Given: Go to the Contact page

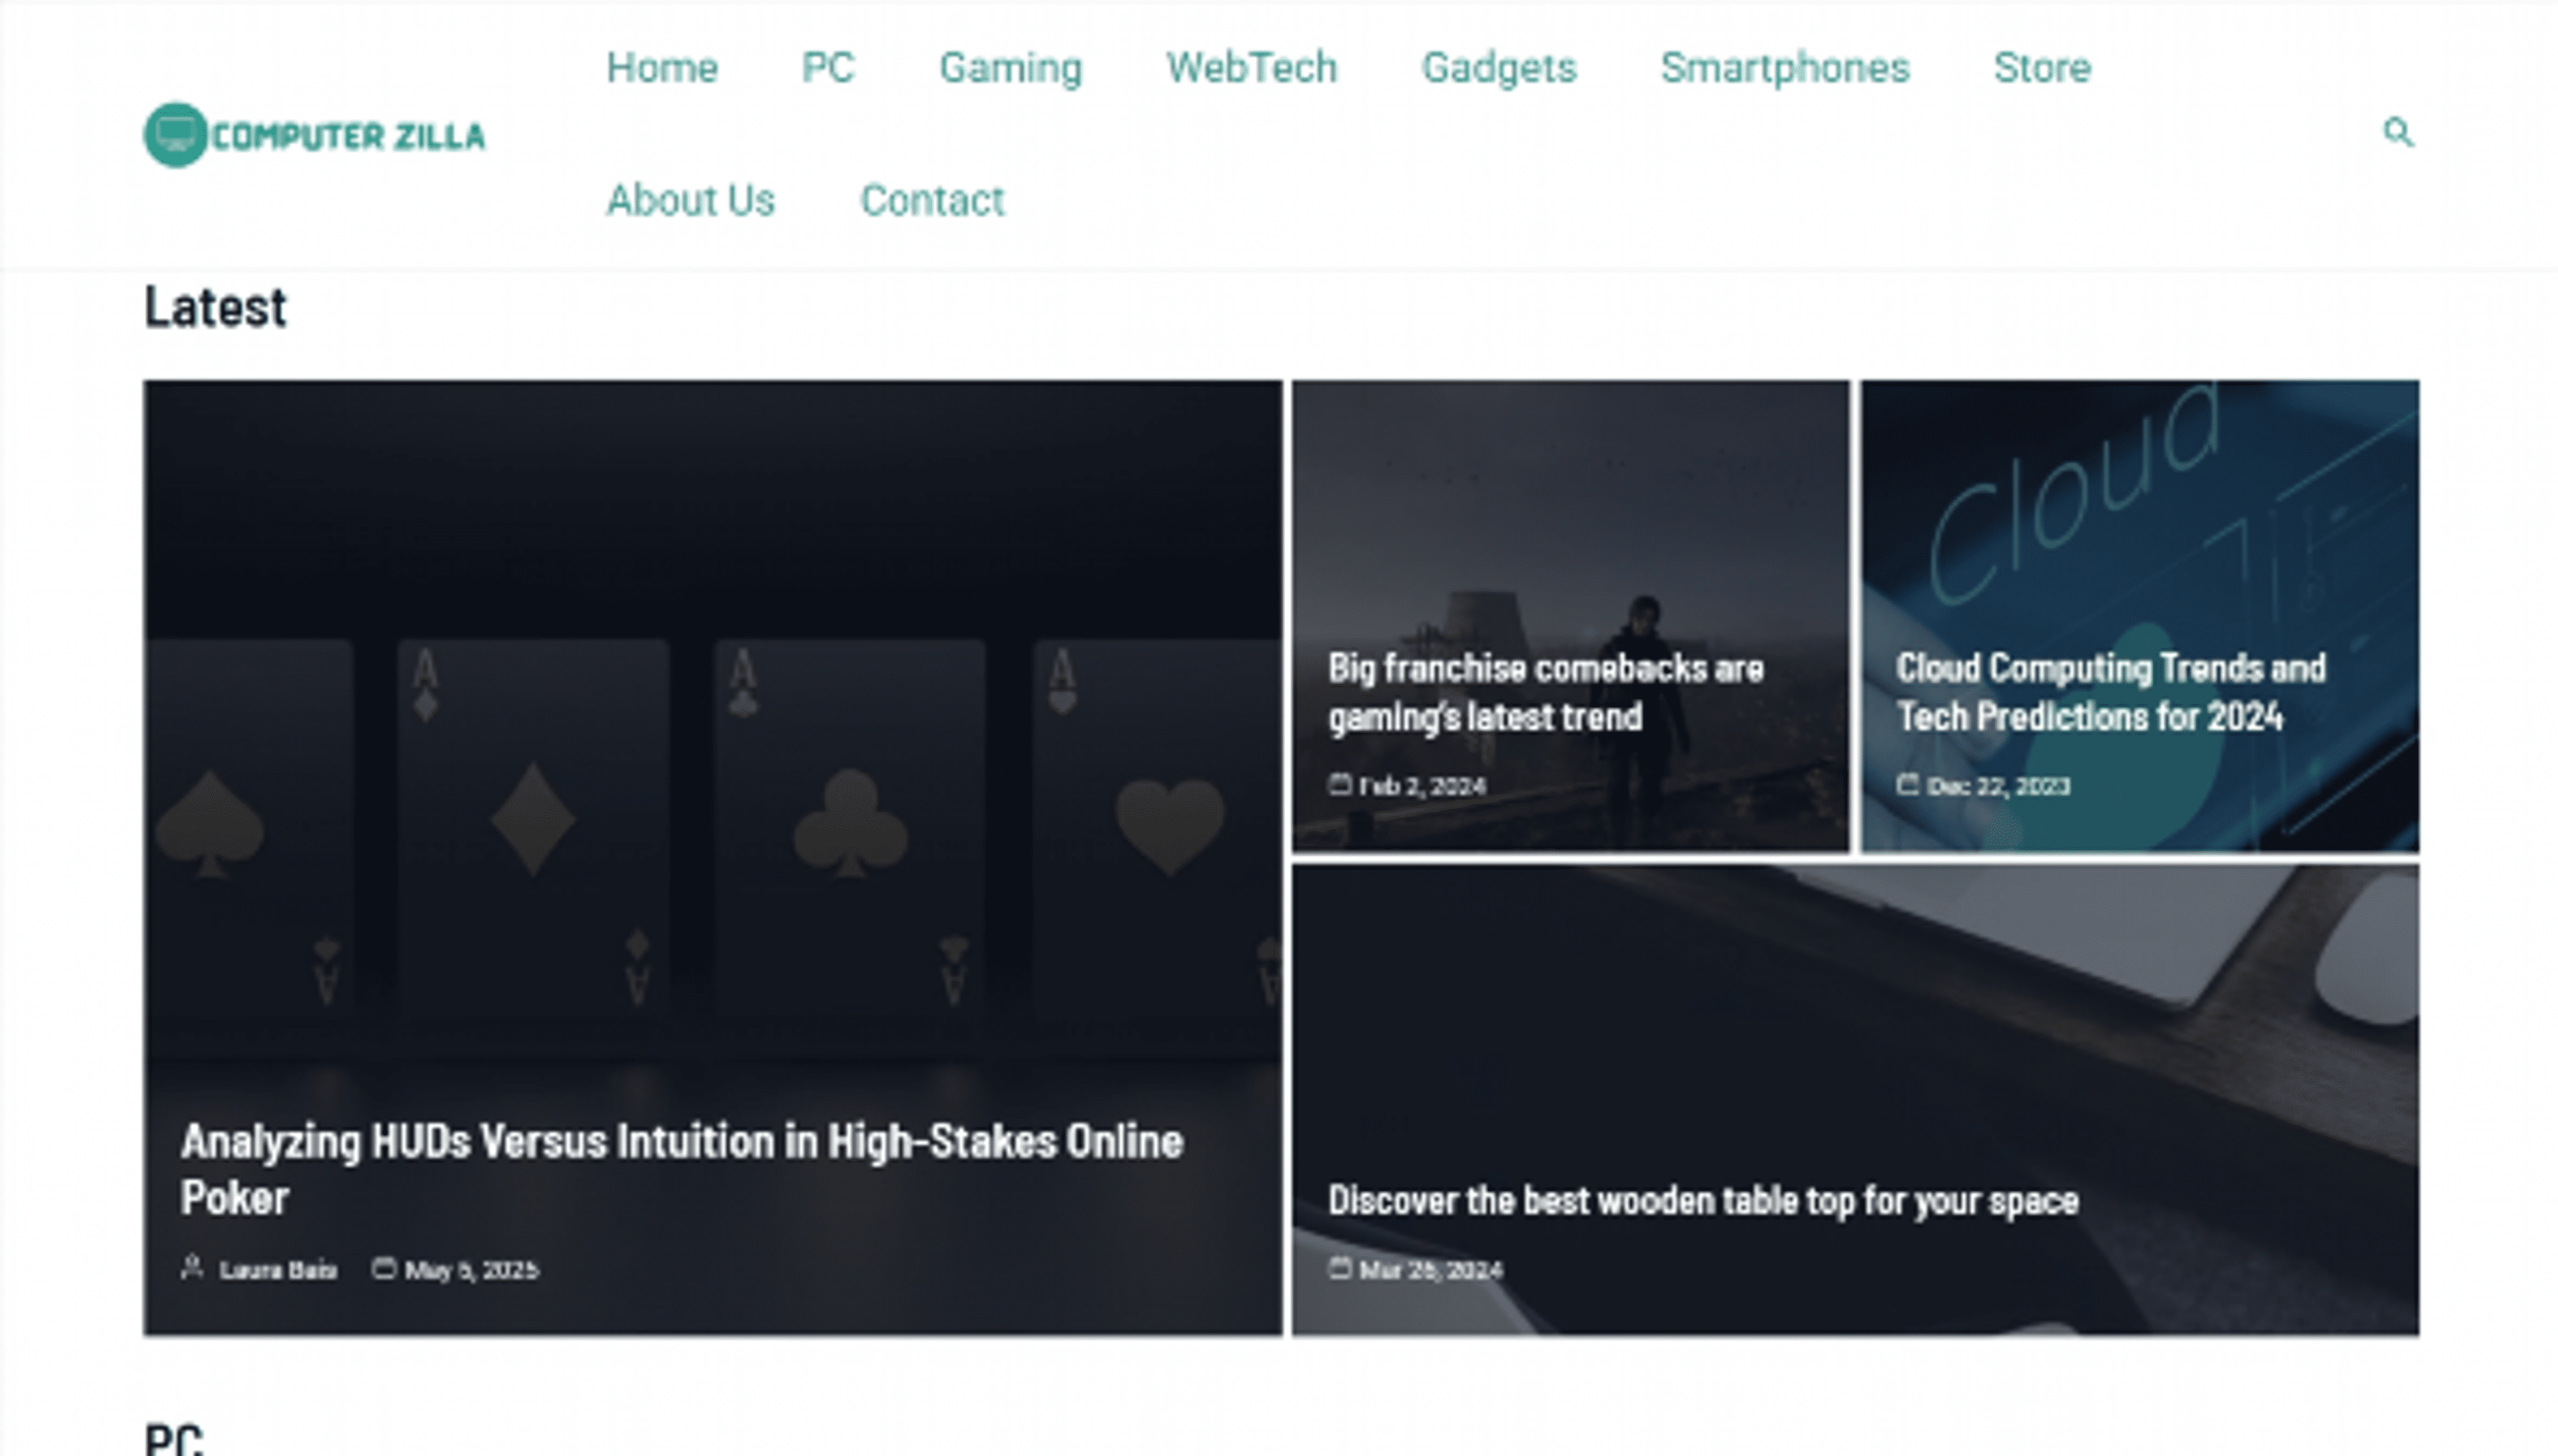Looking at the screenshot, I should pyautogui.click(x=932, y=201).
